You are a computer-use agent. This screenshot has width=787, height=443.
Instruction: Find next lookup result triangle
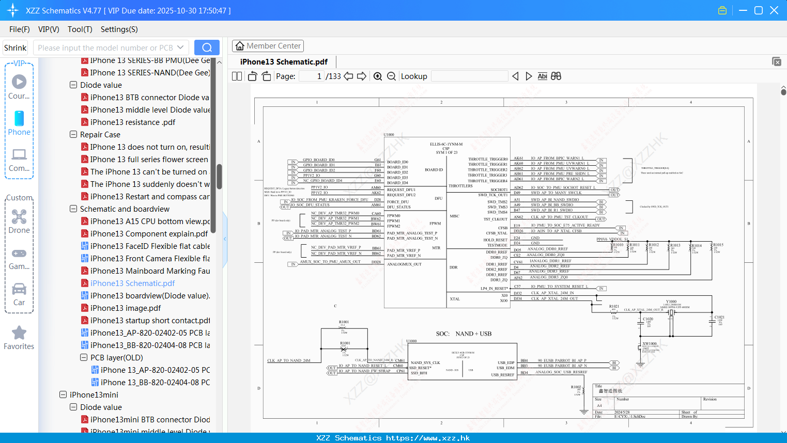[529, 76]
